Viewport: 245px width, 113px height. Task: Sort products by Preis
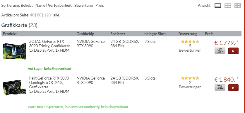100,6
